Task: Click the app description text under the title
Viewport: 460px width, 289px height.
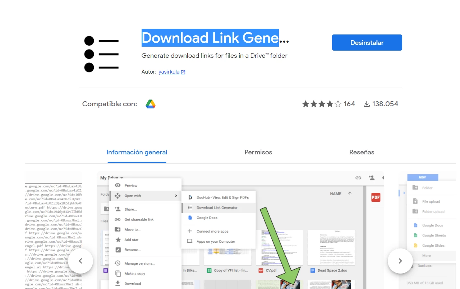Action: [x=215, y=56]
